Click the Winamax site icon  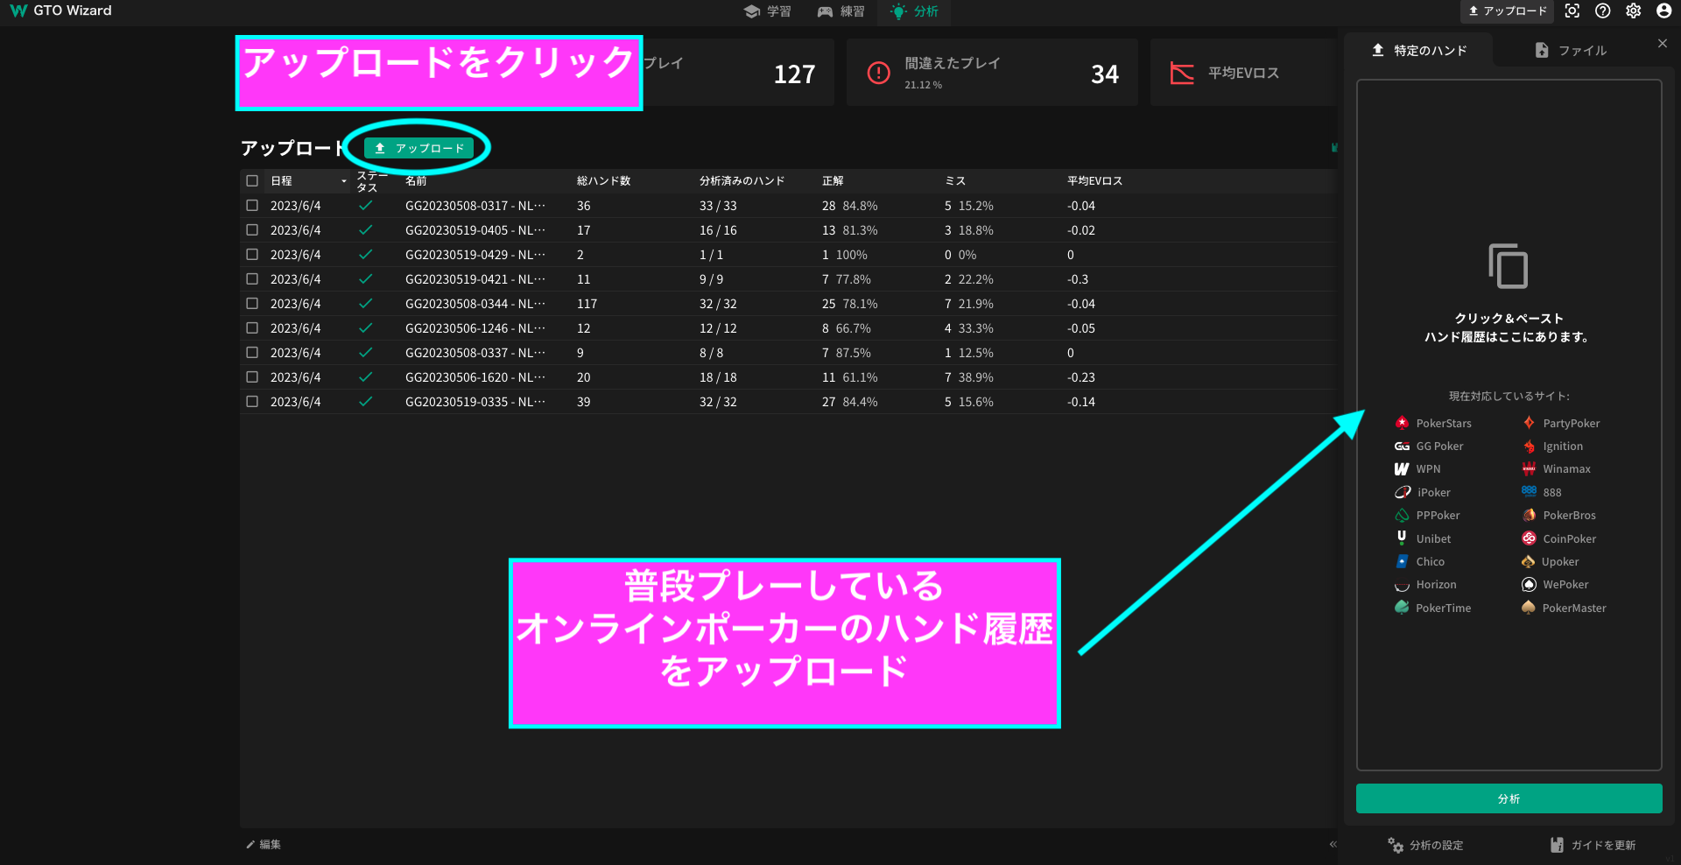1529,469
